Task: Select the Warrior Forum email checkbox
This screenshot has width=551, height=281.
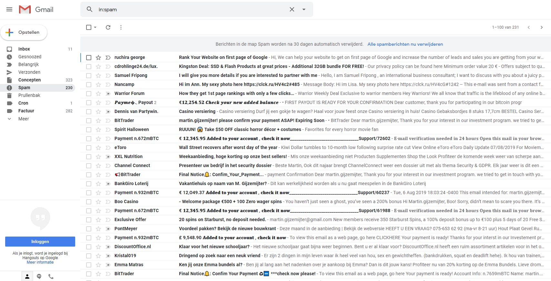Action: 89,93
